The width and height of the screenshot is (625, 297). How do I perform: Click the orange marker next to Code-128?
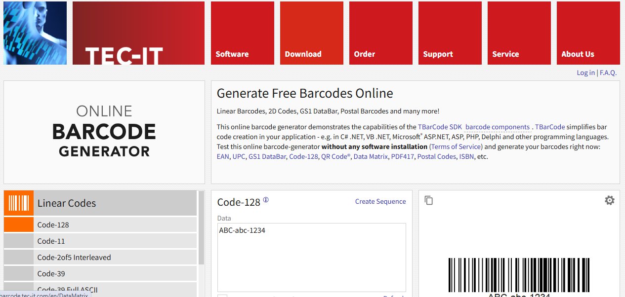(x=18, y=224)
